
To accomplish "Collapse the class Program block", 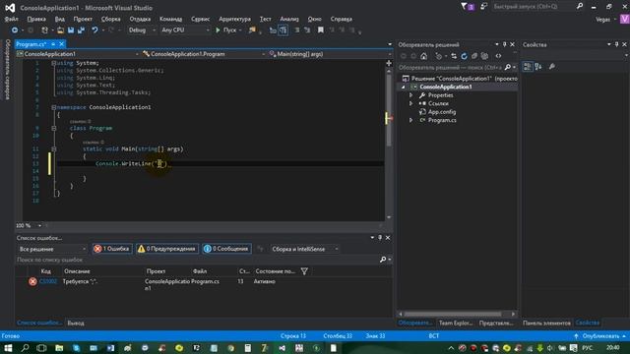I will 53,129.
